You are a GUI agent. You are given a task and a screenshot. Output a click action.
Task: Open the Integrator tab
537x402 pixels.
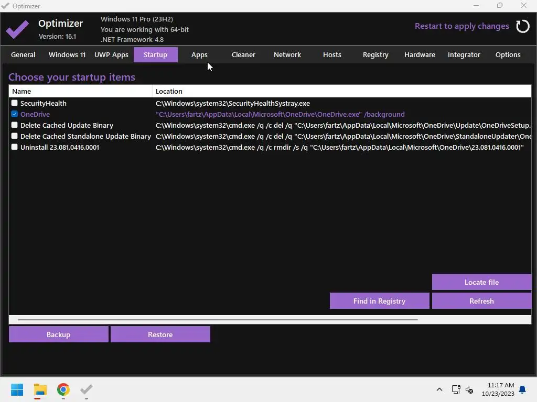coord(464,54)
